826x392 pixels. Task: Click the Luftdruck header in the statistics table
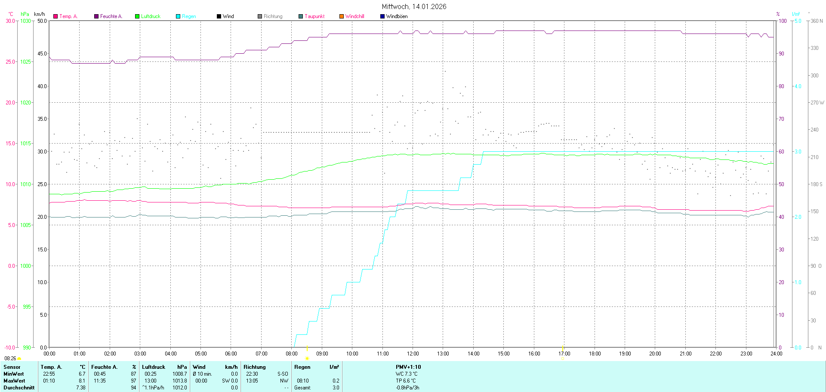click(154, 367)
